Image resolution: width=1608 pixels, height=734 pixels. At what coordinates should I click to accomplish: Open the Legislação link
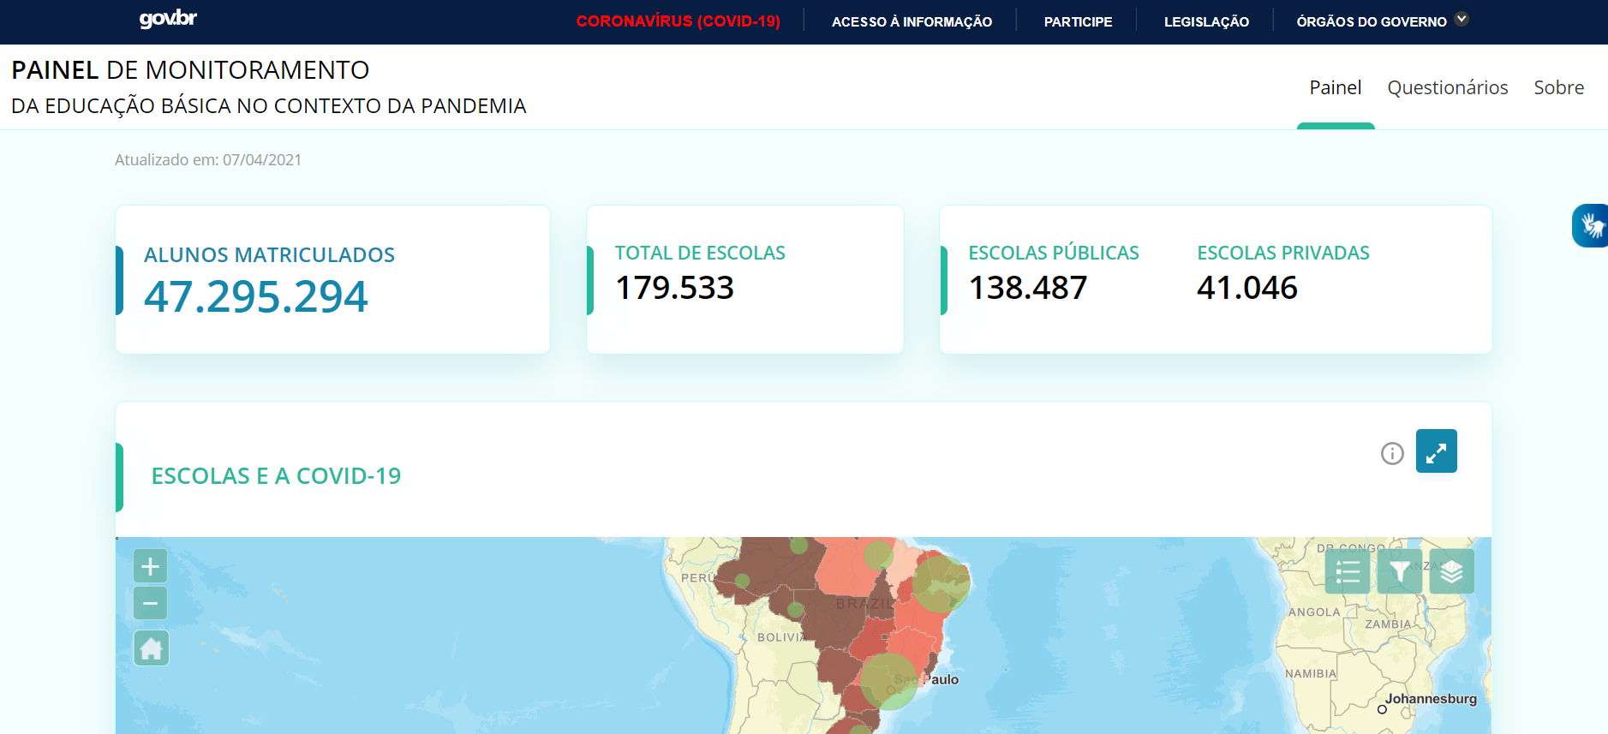click(1206, 22)
